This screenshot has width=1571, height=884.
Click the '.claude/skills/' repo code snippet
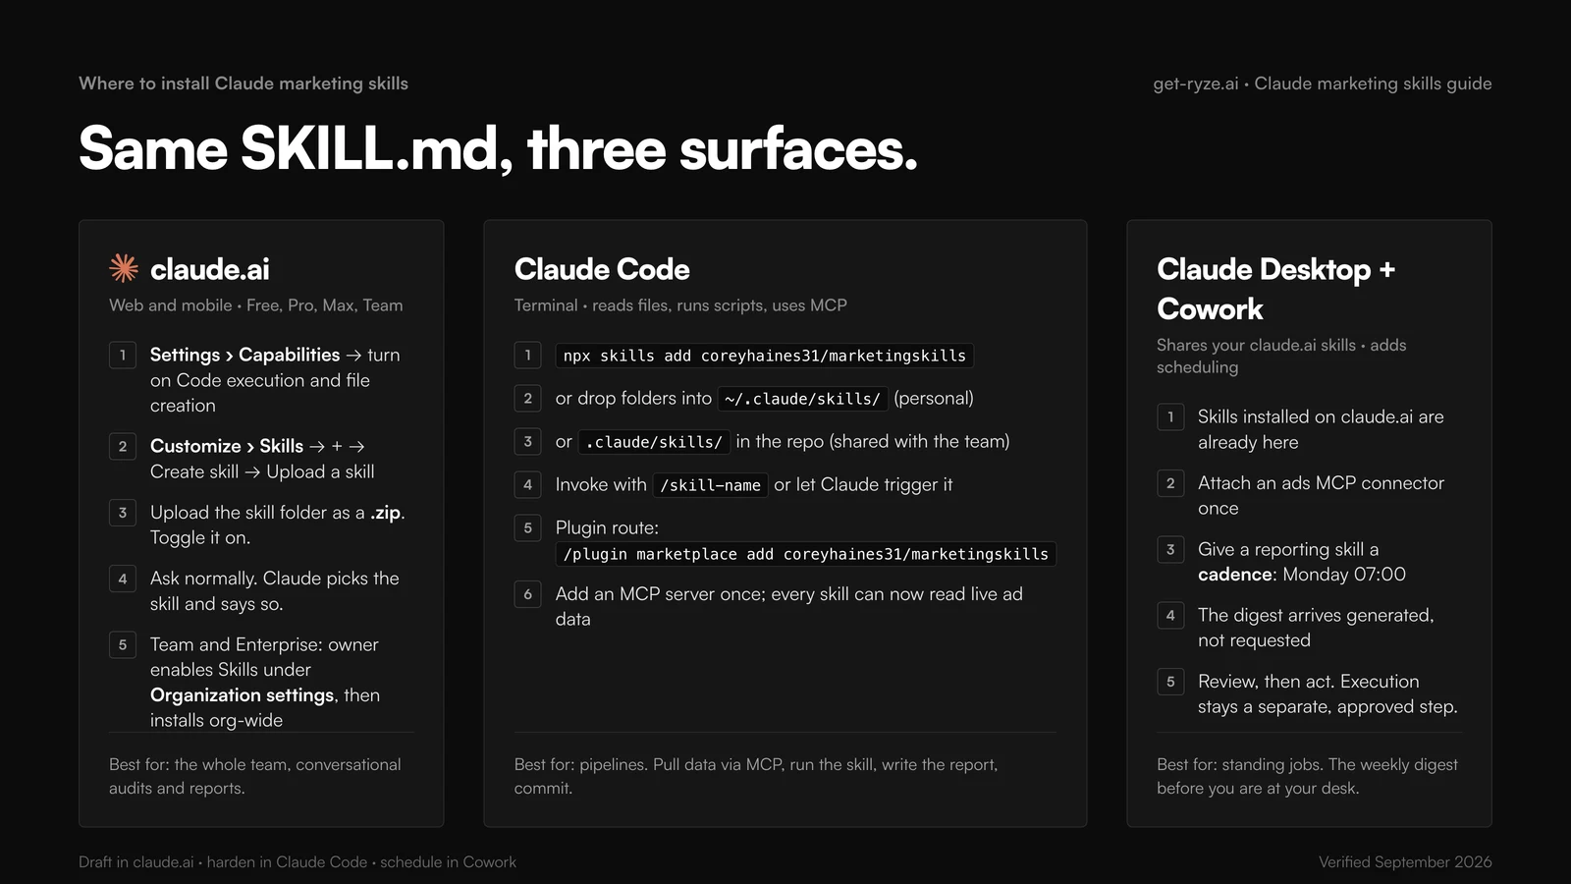click(654, 442)
